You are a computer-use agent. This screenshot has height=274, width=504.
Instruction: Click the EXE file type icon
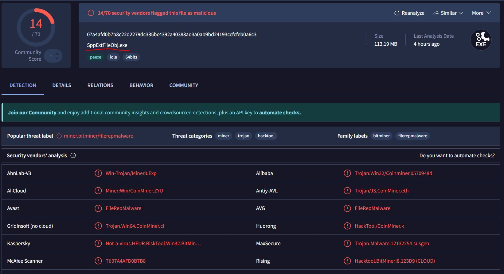click(x=481, y=40)
